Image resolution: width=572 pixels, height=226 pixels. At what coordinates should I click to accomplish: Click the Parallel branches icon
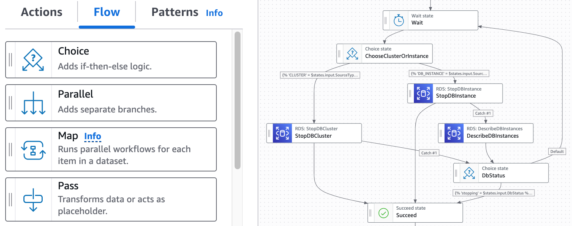(33, 103)
